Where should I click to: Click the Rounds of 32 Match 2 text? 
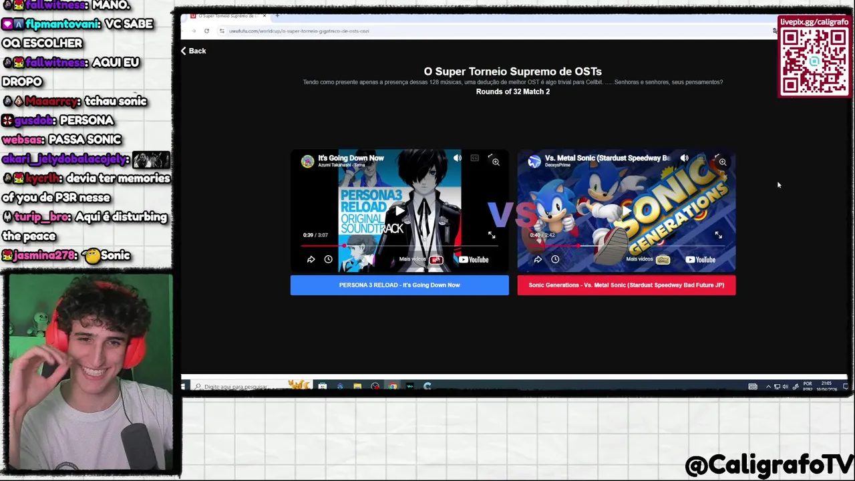point(513,92)
